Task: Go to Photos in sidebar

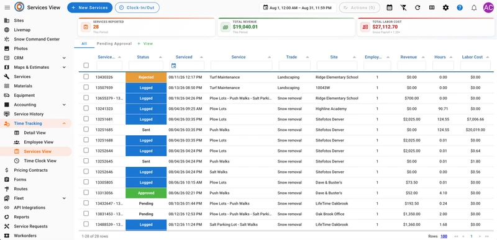Action: click(x=21, y=48)
